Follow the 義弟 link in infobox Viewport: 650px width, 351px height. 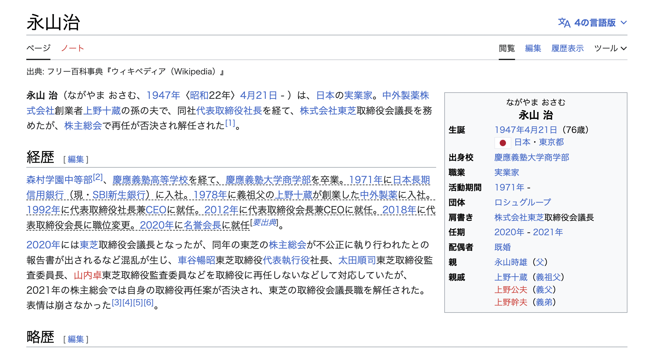coord(544,302)
